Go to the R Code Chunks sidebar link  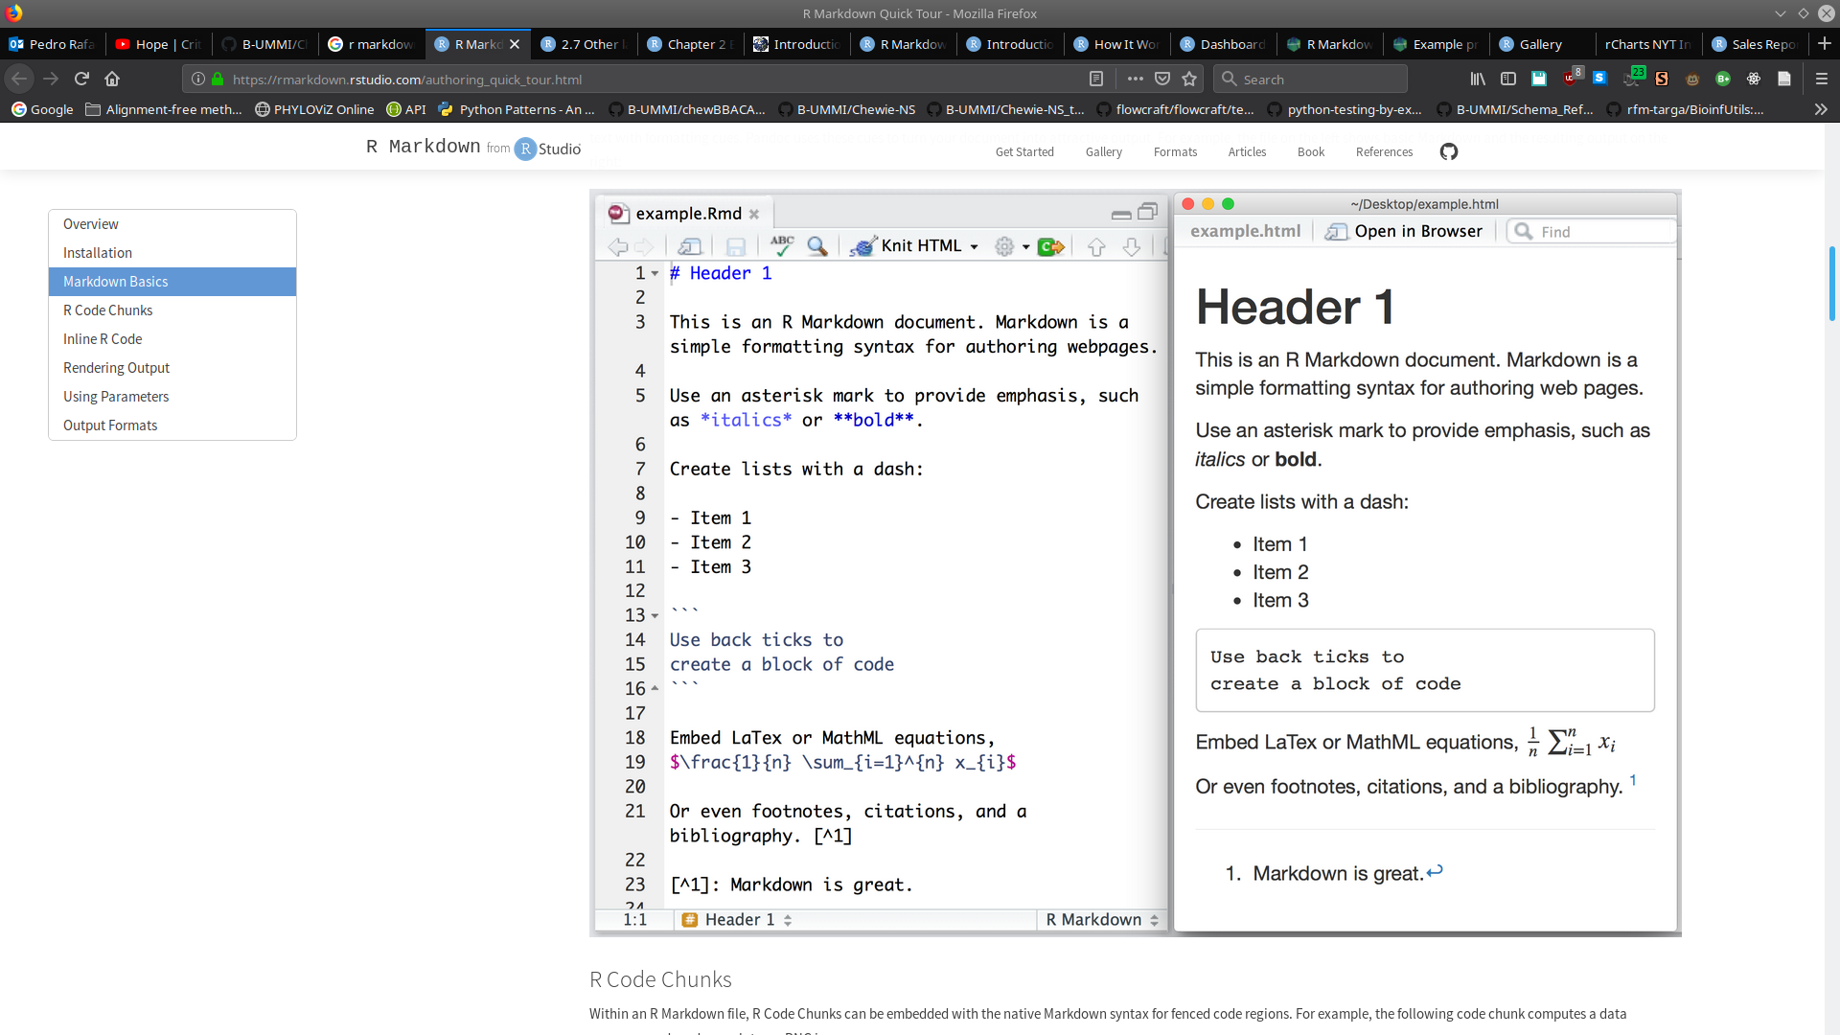(x=107, y=310)
